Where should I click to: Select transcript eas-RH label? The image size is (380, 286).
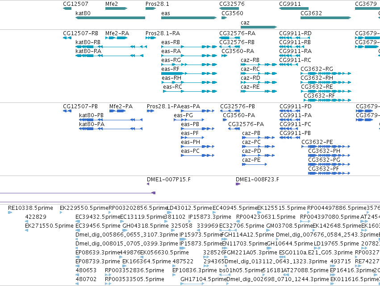[x=171, y=78]
